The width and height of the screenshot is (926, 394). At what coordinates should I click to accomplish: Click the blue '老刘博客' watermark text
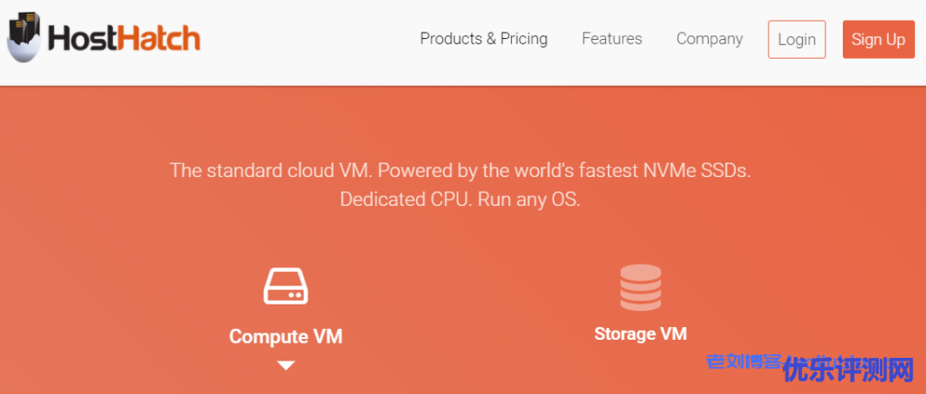(x=742, y=361)
